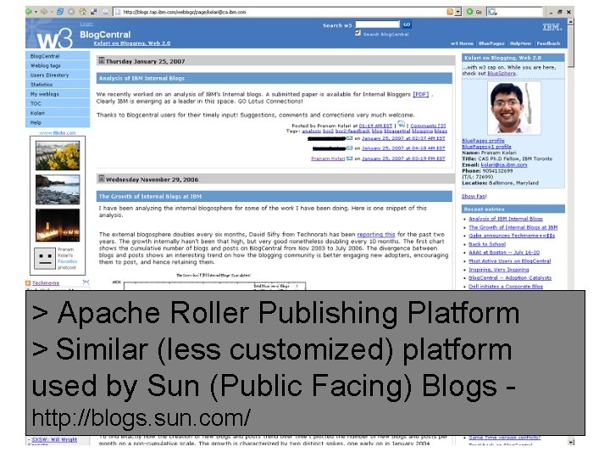Image resolution: width=610 pixels, height=458 pixels.
Task: Open the BluePages profile link
Action: (x=483, y=141)
